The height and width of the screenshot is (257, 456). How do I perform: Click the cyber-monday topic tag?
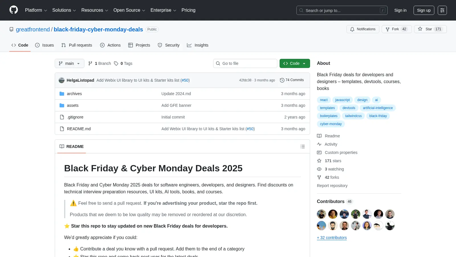click(x=331, y=124)
